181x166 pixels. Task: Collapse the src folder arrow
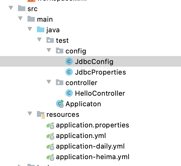[11, 8]
